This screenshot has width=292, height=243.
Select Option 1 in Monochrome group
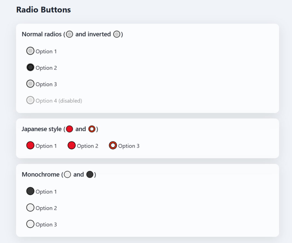point(30,191)
